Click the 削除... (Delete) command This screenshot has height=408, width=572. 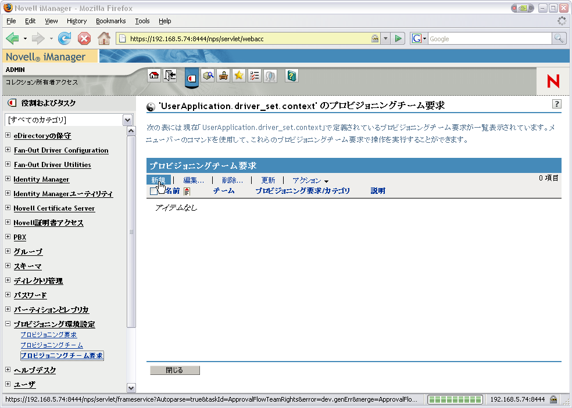[x=232, y=180]
